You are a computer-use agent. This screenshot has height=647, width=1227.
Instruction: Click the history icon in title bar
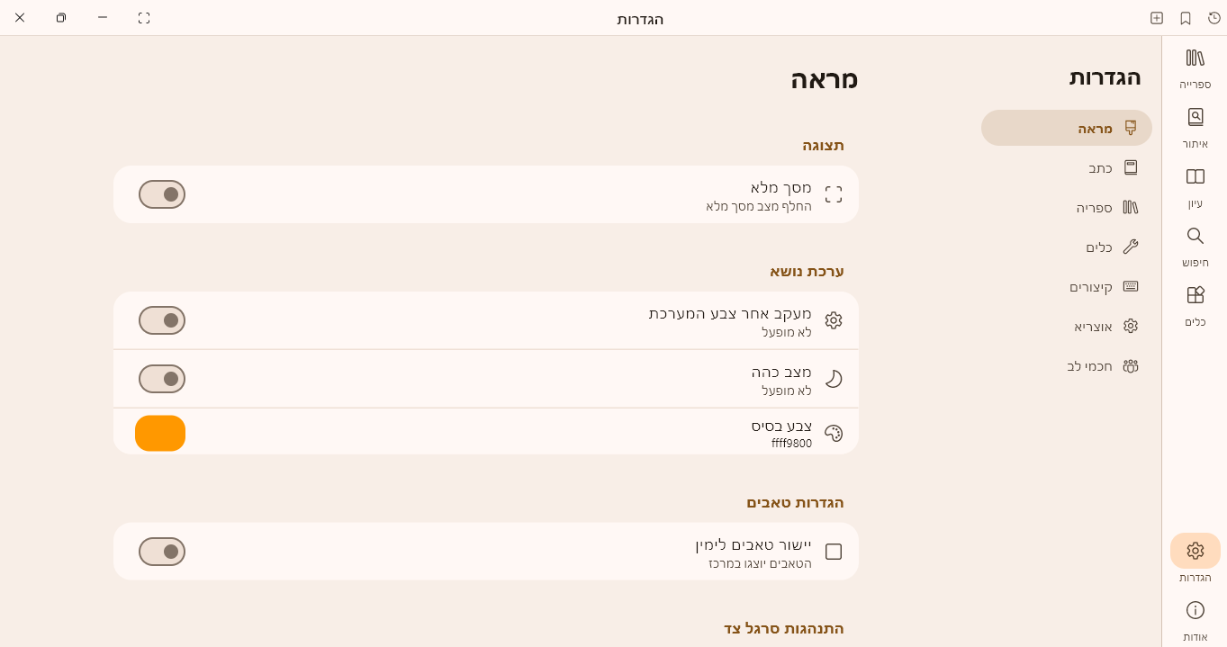1214,18
